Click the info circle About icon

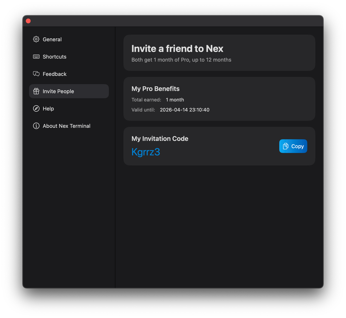(36, 126)
